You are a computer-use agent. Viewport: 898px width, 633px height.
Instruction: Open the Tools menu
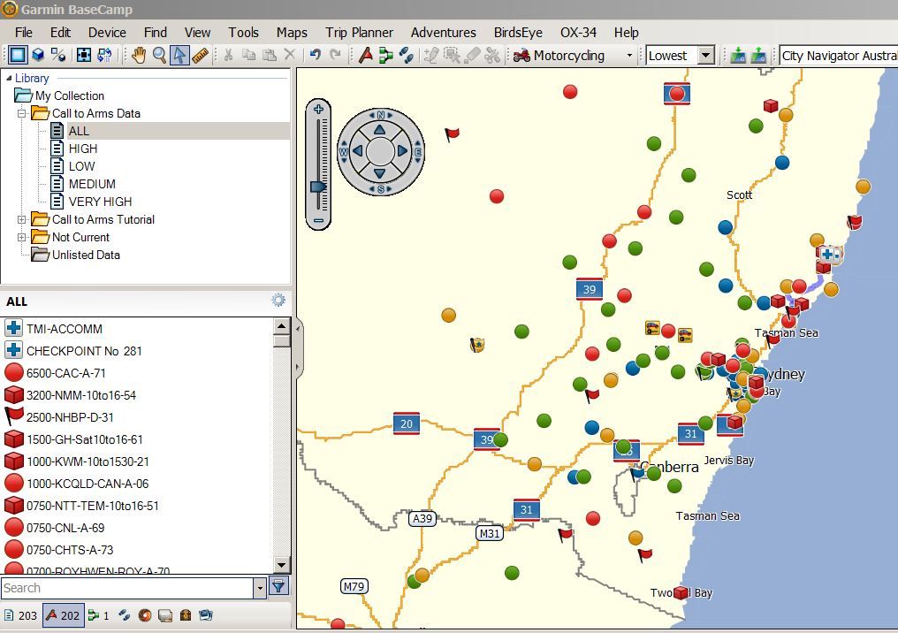pos(243,33)
